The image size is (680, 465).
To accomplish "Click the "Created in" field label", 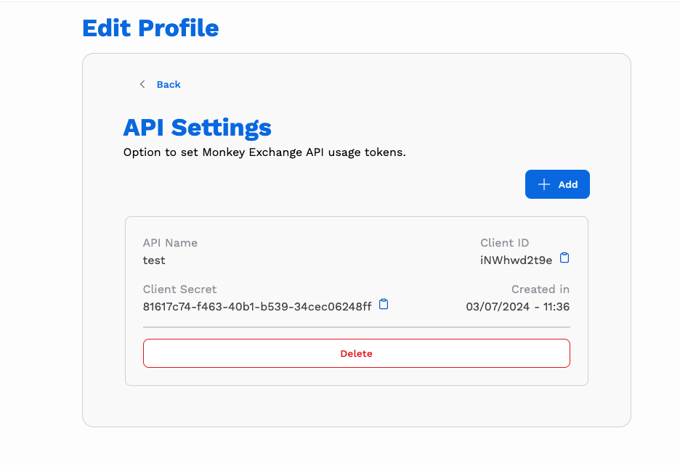I will point(540,289).
